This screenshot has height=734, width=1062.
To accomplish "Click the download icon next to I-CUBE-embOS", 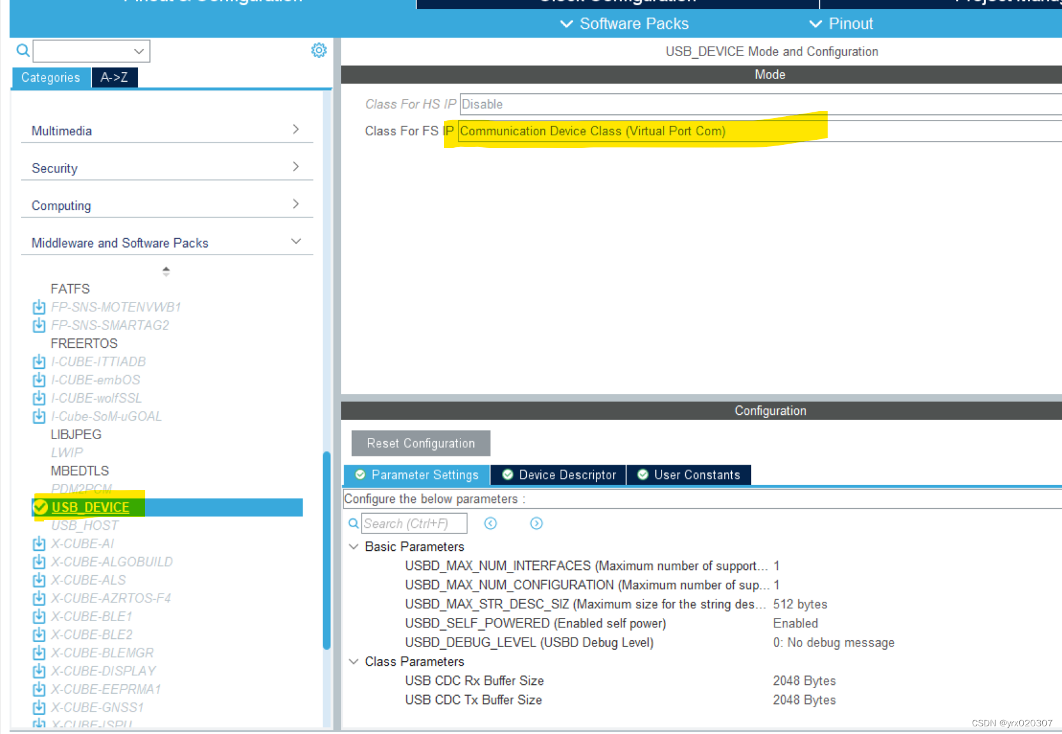I will (39, 380).
